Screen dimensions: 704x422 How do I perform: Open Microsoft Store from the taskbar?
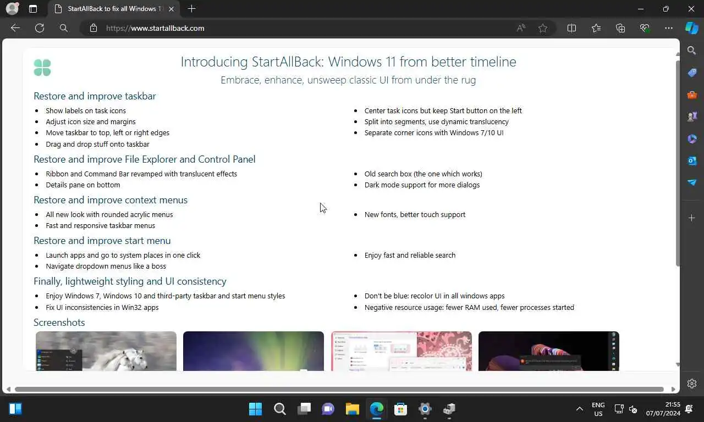400,409
